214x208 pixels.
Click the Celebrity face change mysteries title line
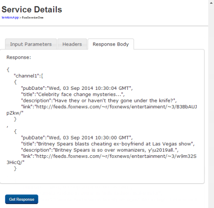[73, 94]
